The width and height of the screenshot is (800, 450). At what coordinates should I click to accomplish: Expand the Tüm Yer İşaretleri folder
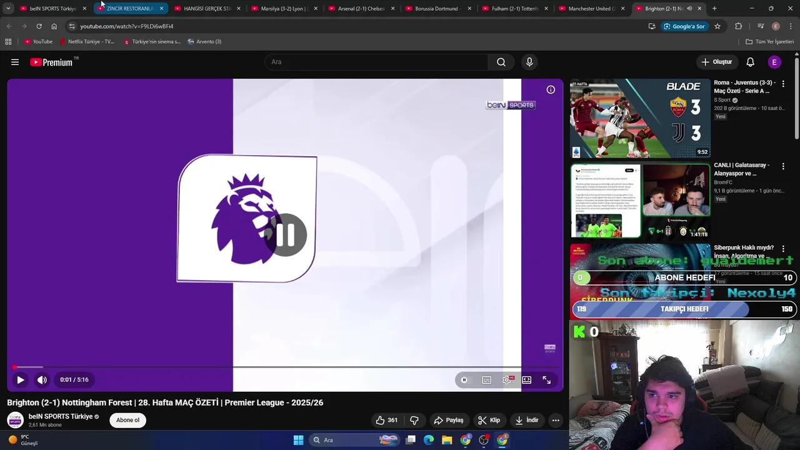[769, 41]
